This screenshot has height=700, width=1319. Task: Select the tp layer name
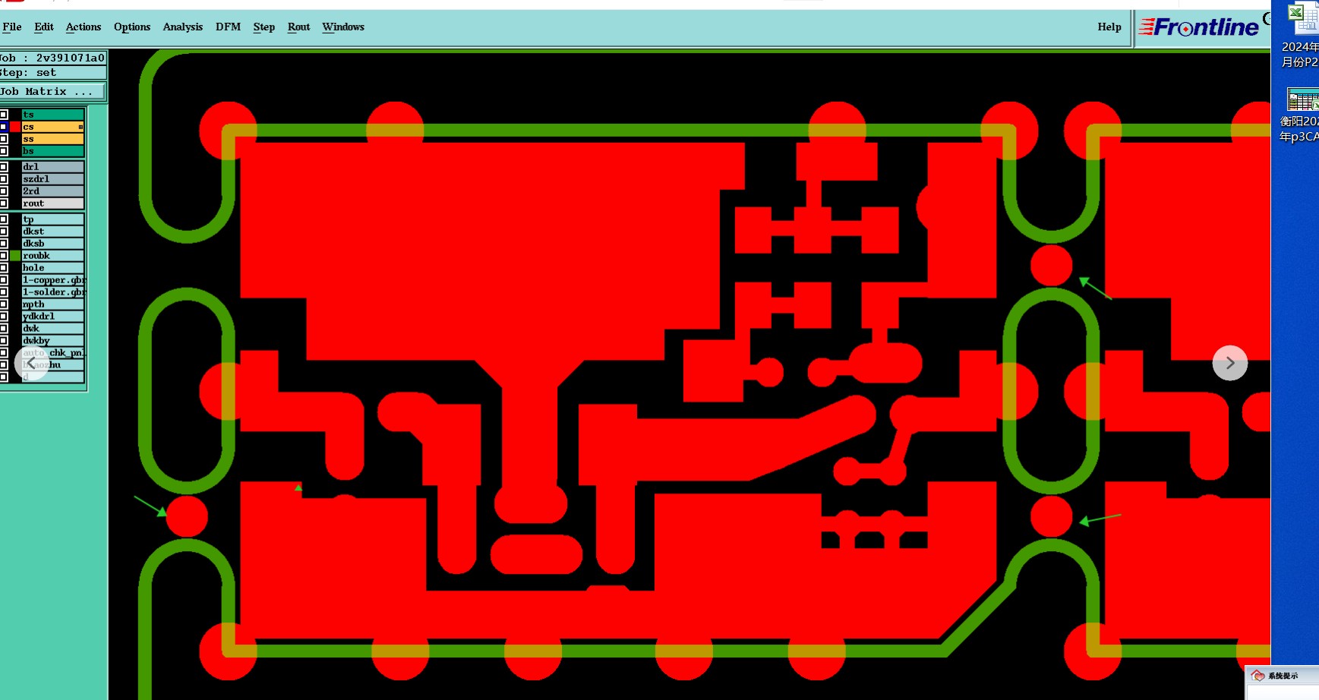(53, 219)
